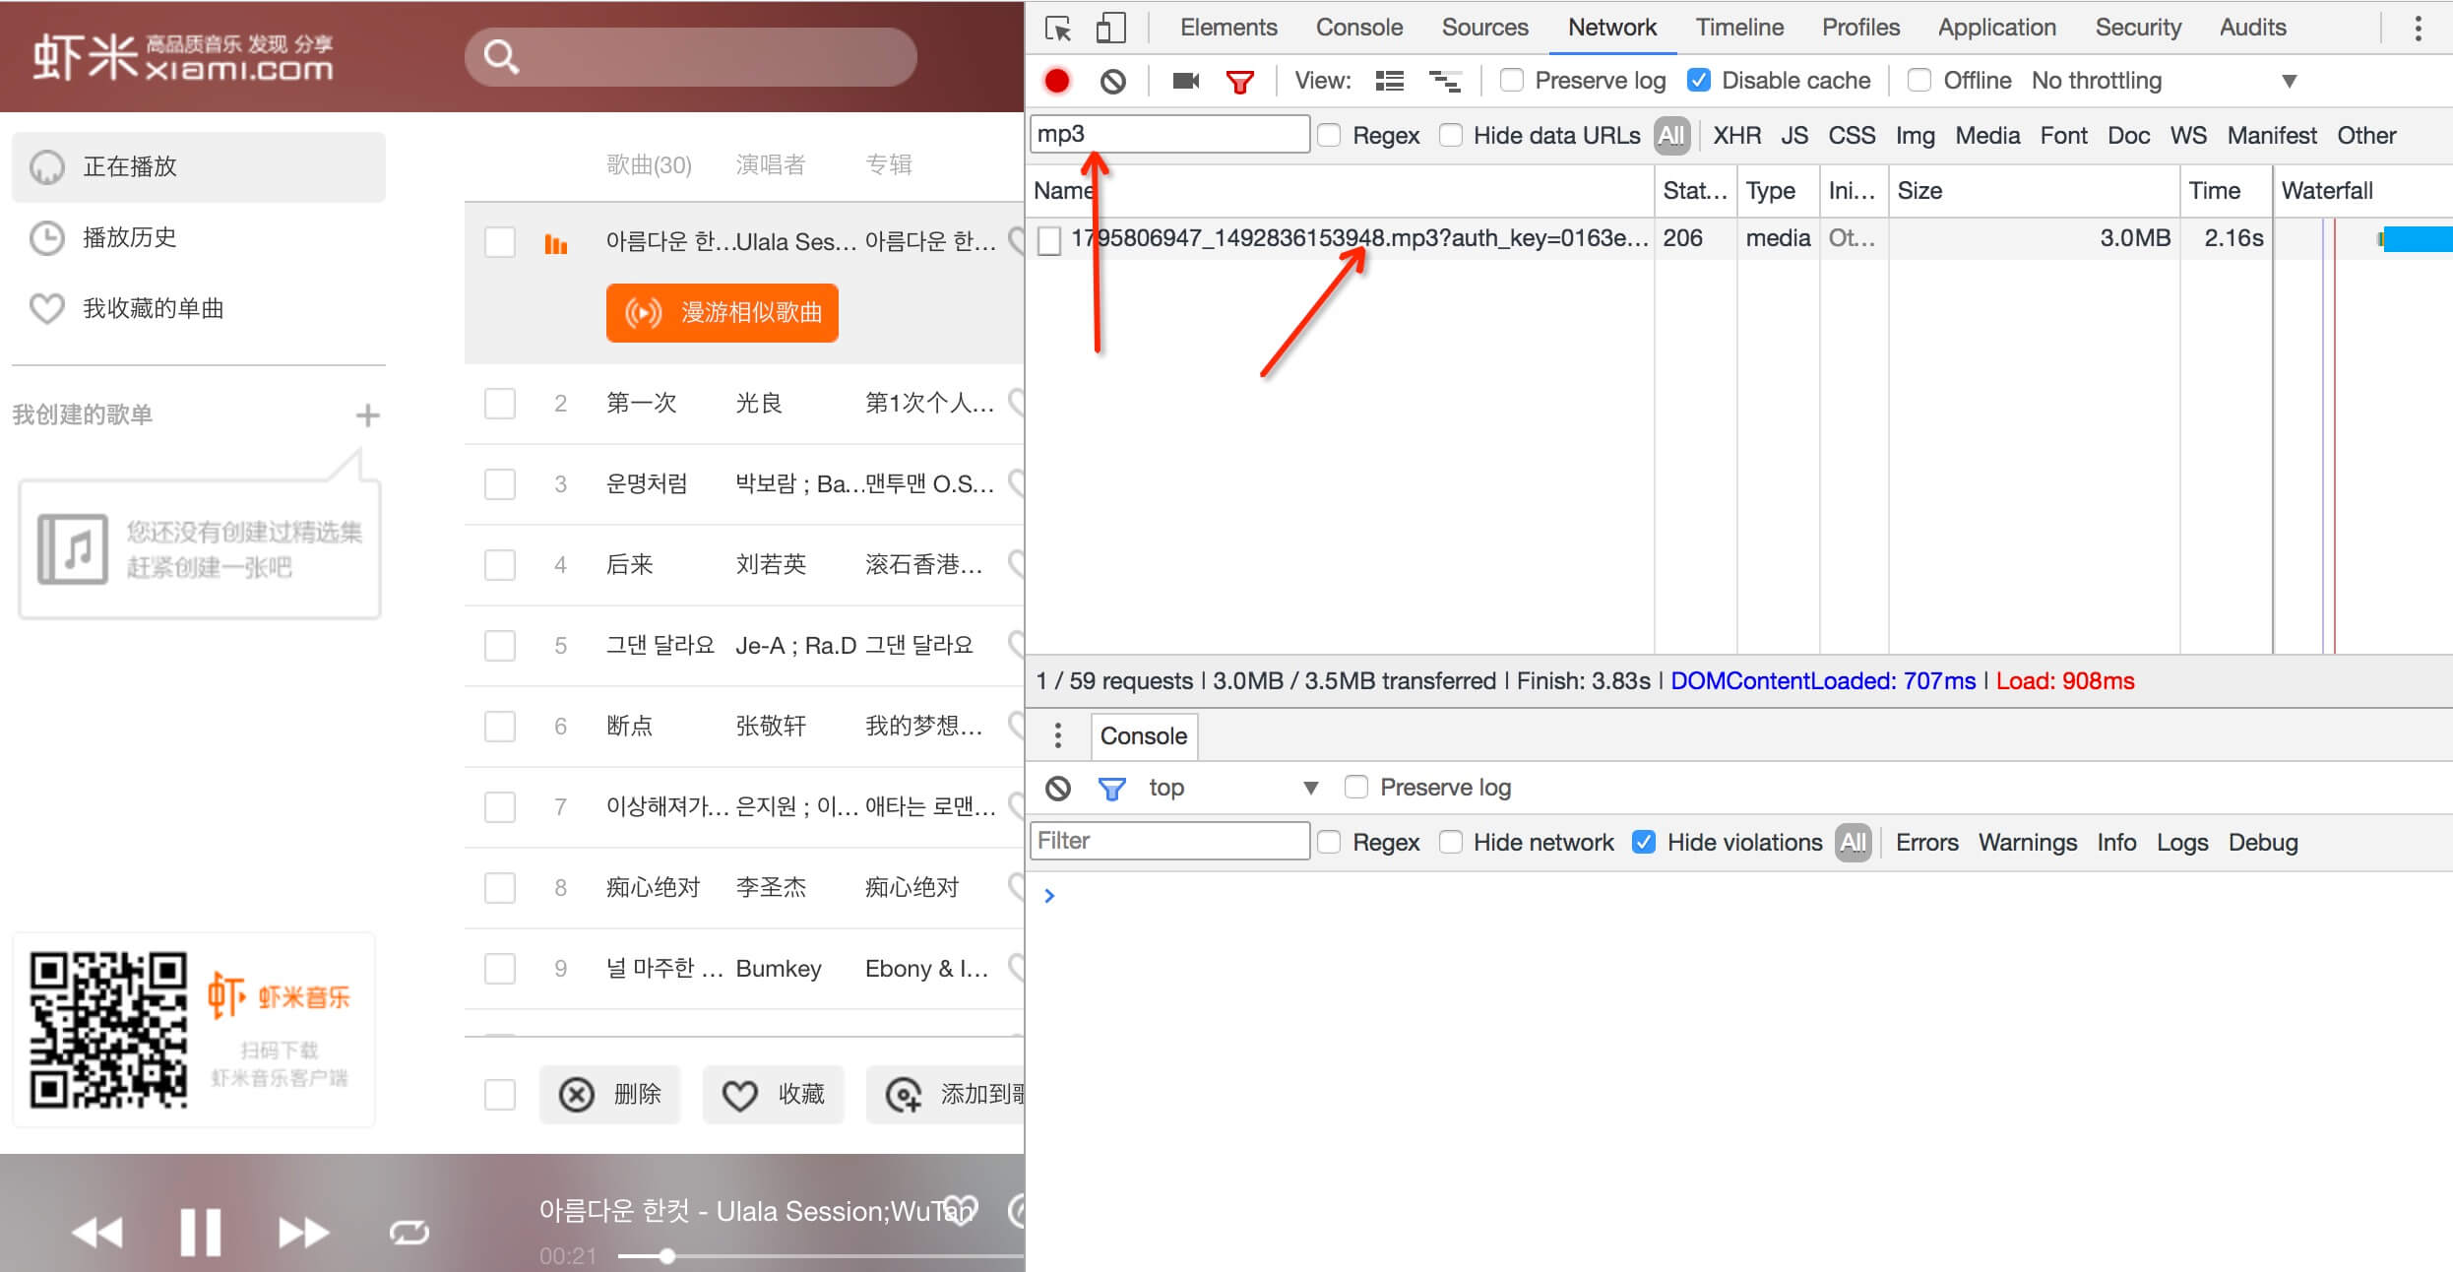The height and width of the screenshot is (1272, 2453).
Task: Tick checkbox for song 后来
Action: click(500, 565)
